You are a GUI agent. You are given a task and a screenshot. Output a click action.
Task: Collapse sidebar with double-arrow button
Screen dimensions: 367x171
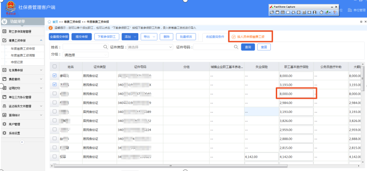(x=22, y=142)
